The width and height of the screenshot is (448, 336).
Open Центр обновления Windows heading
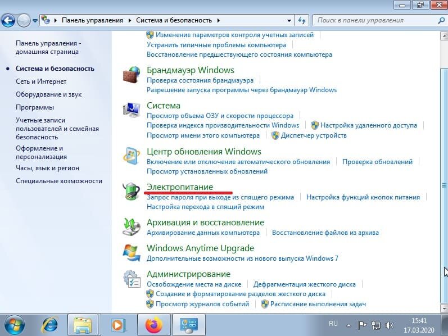(204, 151)
